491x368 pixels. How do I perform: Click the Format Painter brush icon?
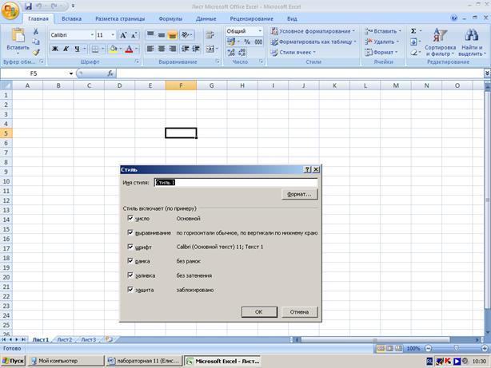click(x=36, y=52)
